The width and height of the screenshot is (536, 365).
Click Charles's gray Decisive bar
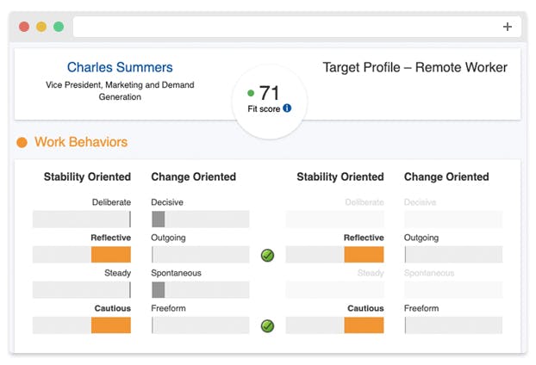point(159,220)
